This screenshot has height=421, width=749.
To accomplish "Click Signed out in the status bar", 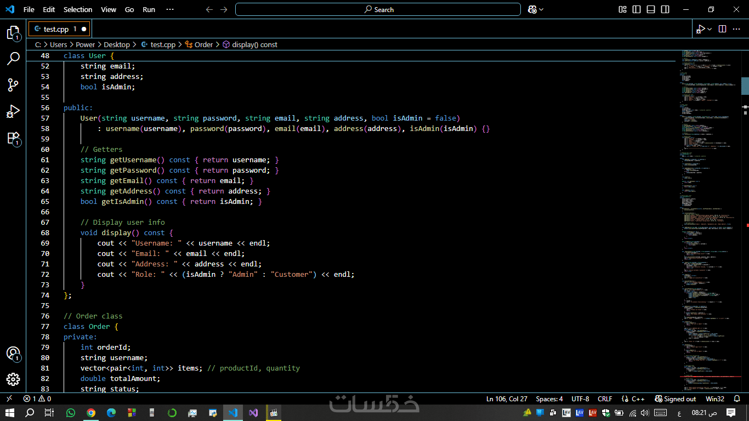I will (675, 399).
